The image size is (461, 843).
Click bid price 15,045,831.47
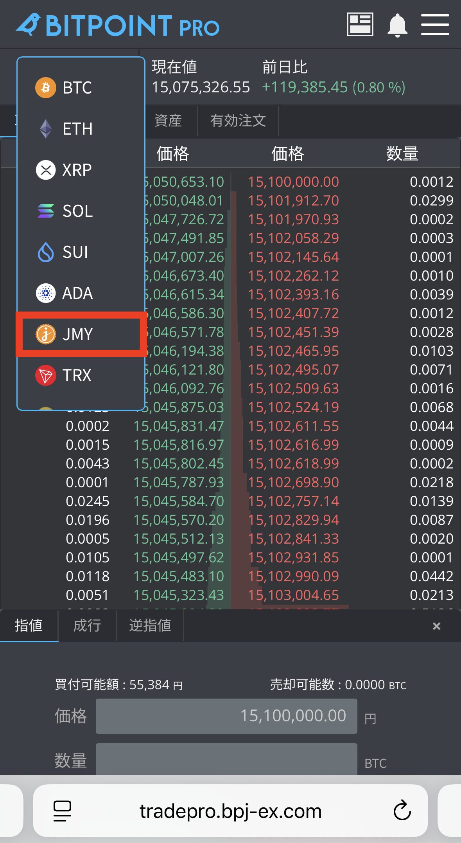179,426
